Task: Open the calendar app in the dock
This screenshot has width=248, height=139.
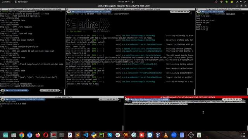Action: 5,135
